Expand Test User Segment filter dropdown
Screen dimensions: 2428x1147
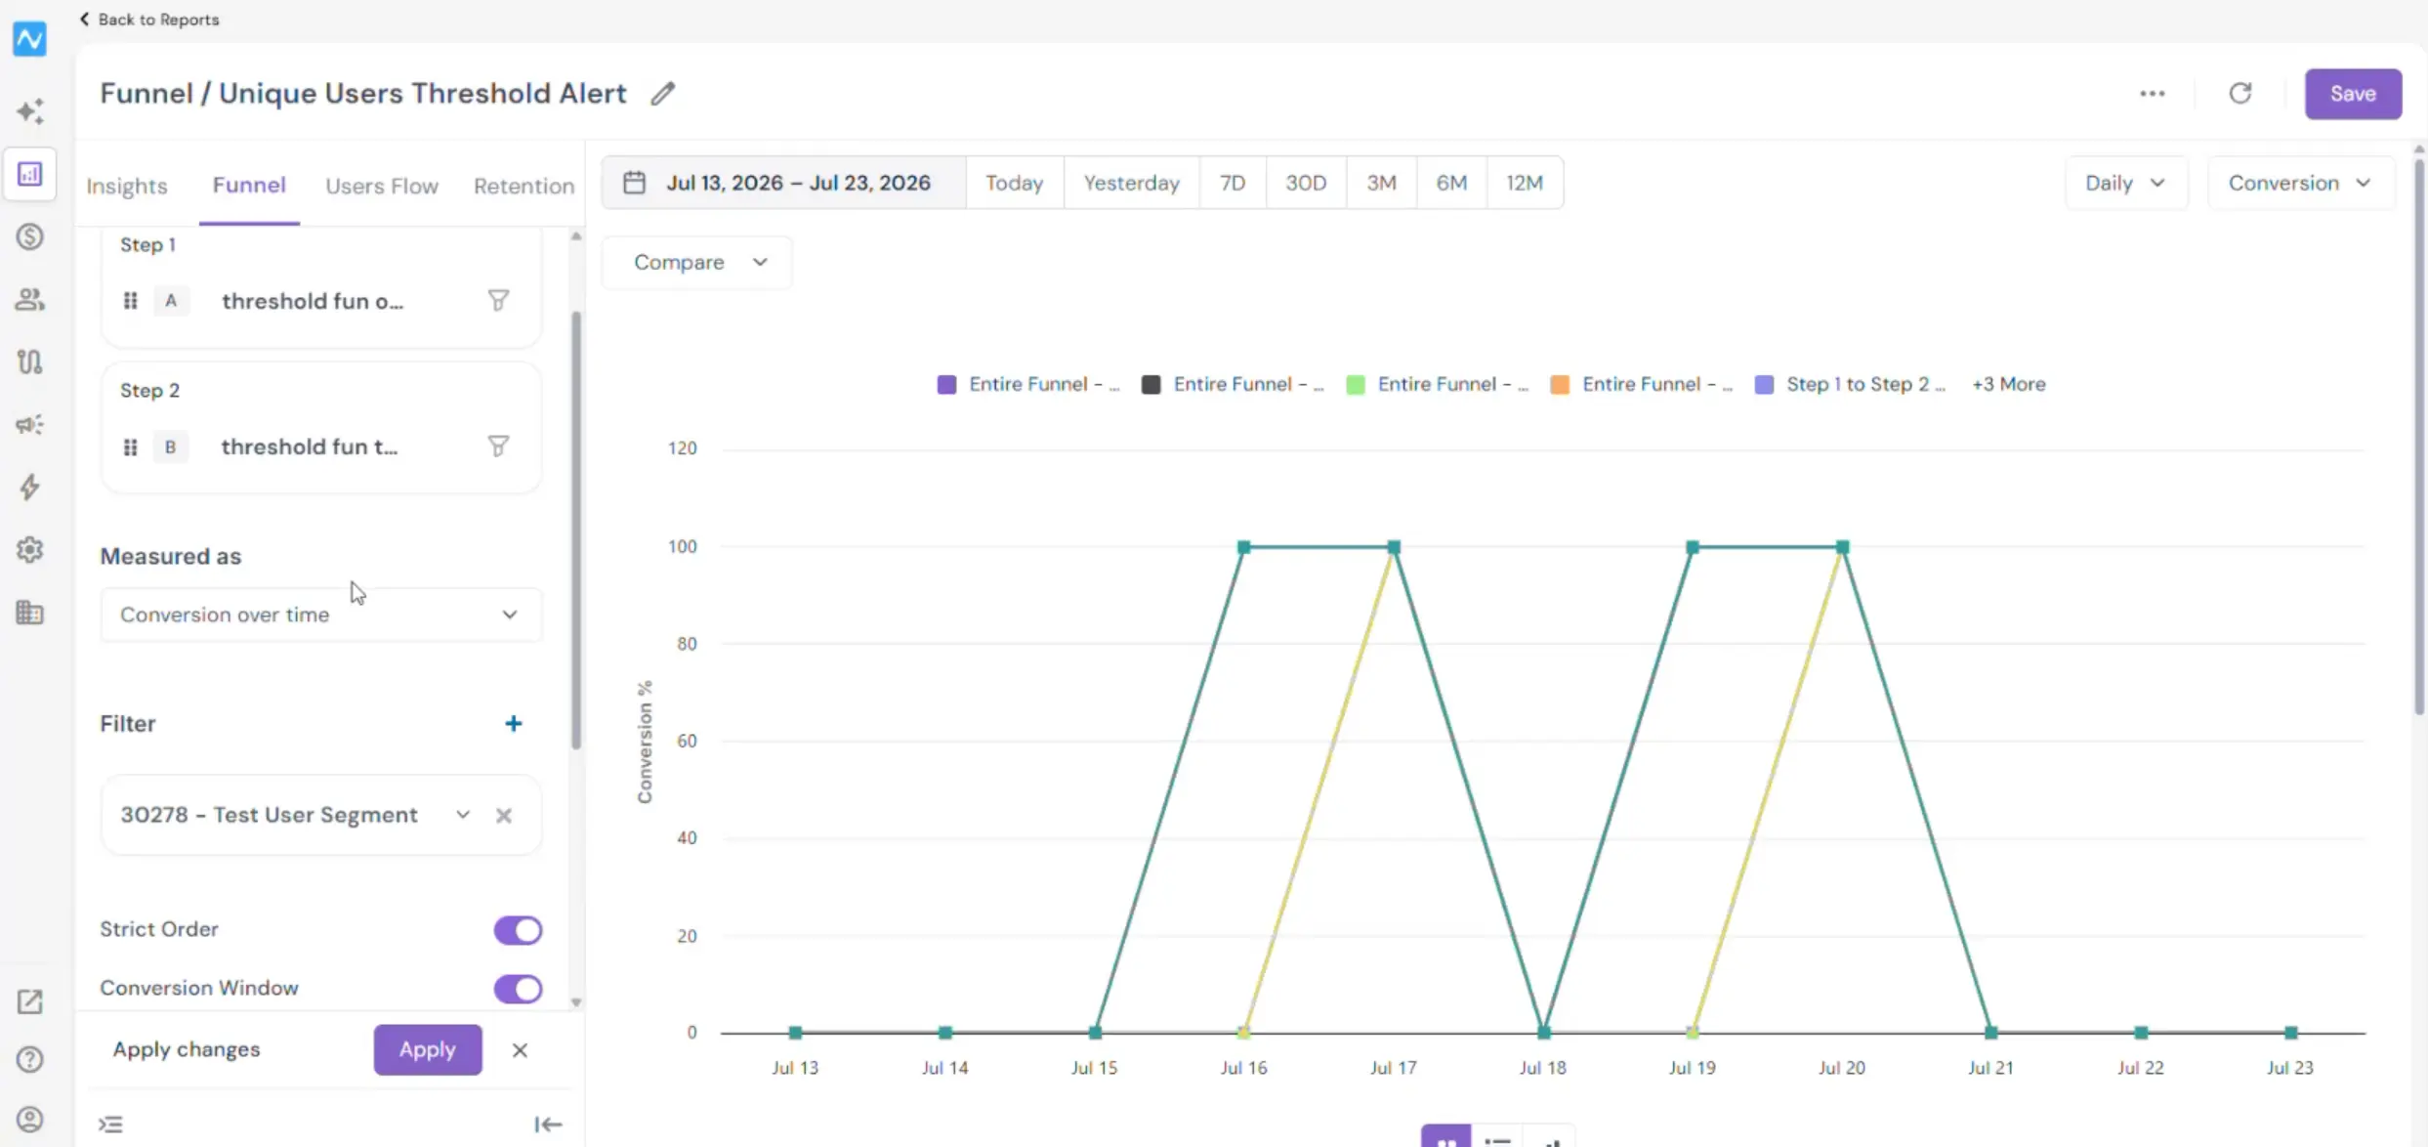click(463, 815)
